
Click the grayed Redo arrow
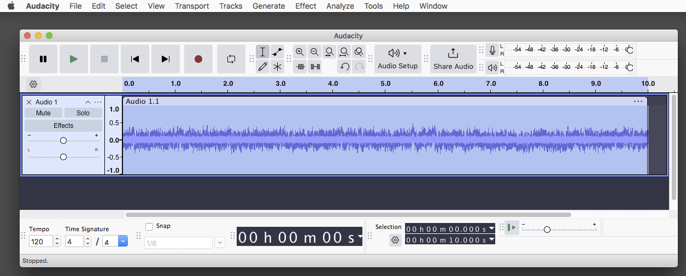pos(359,67)
